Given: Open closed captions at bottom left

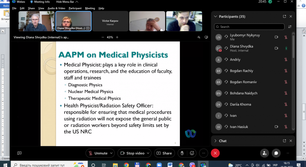Looking at the screenshot, I should (x=19, y=153).
